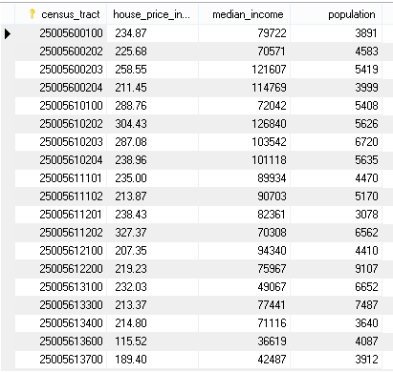
Task: Click the population value 9107
Action: (366, 269)
